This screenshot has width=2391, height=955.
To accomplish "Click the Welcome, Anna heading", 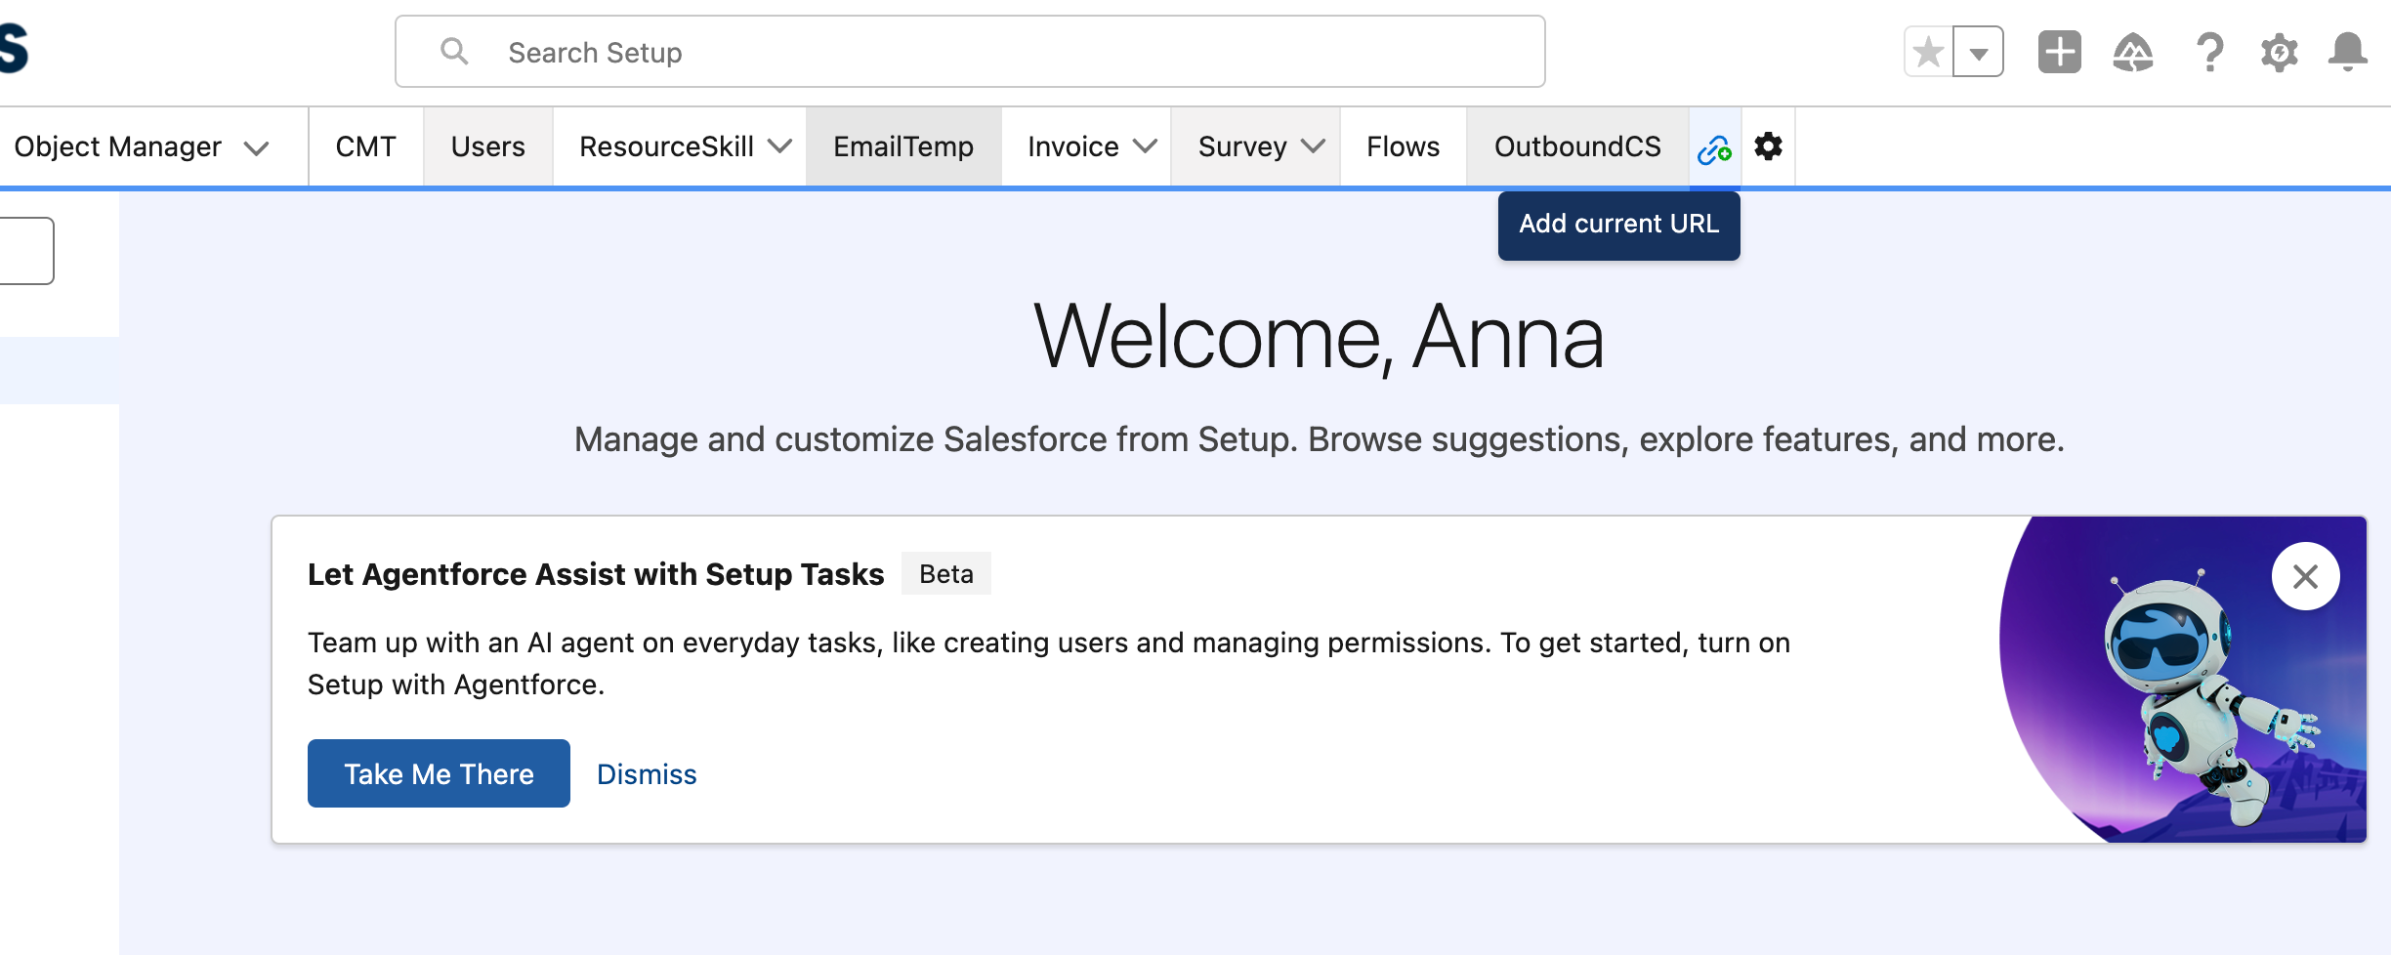I will [x=1319, y=337].
